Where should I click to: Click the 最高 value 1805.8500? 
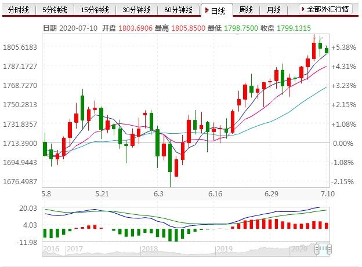(x=188, y=28)
